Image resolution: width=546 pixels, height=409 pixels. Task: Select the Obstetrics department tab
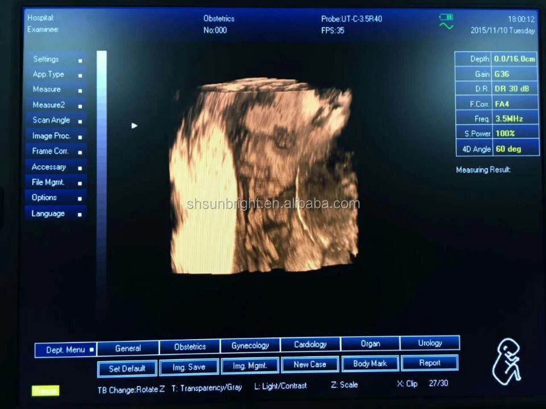[x=190, y=347]
